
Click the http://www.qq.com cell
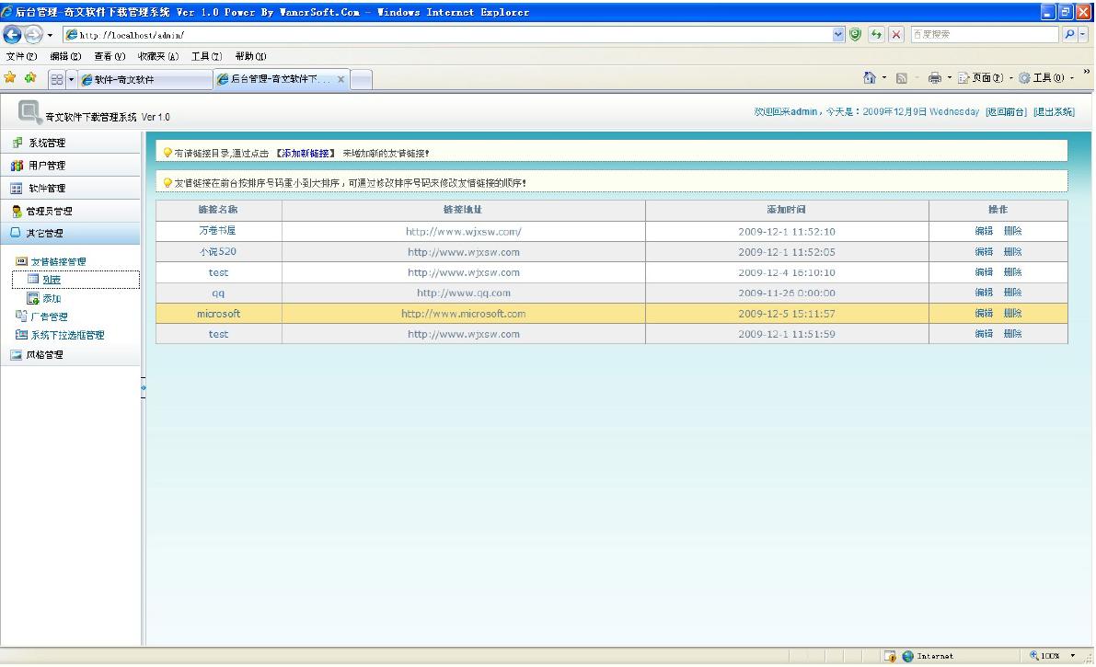click(464, 293)
